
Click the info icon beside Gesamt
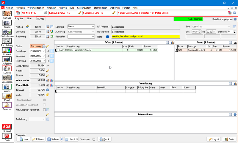(x=48, y=90)
